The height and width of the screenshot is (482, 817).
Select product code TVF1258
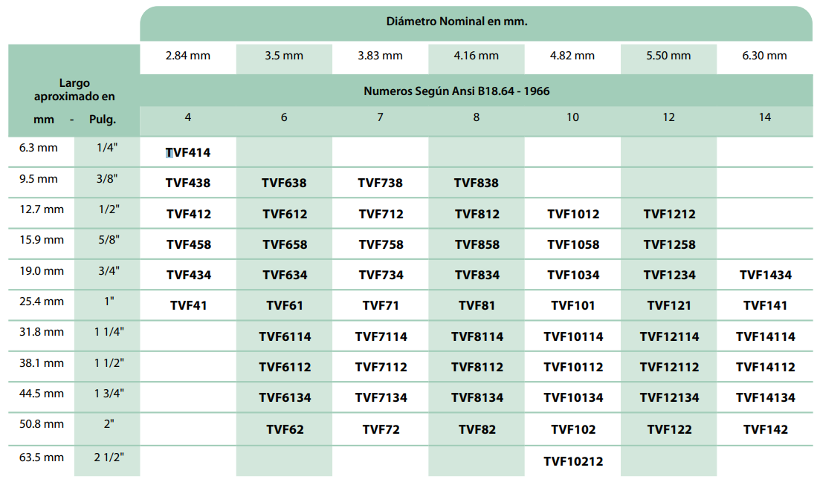(x=669, y=244)
